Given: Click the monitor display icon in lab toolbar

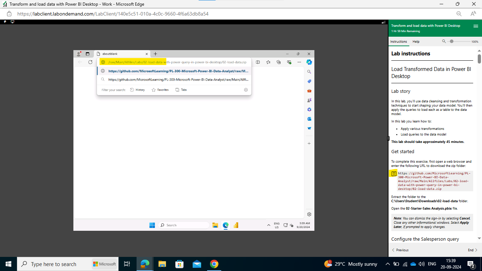Looking at the screenshot, I should tap(12, 22).
